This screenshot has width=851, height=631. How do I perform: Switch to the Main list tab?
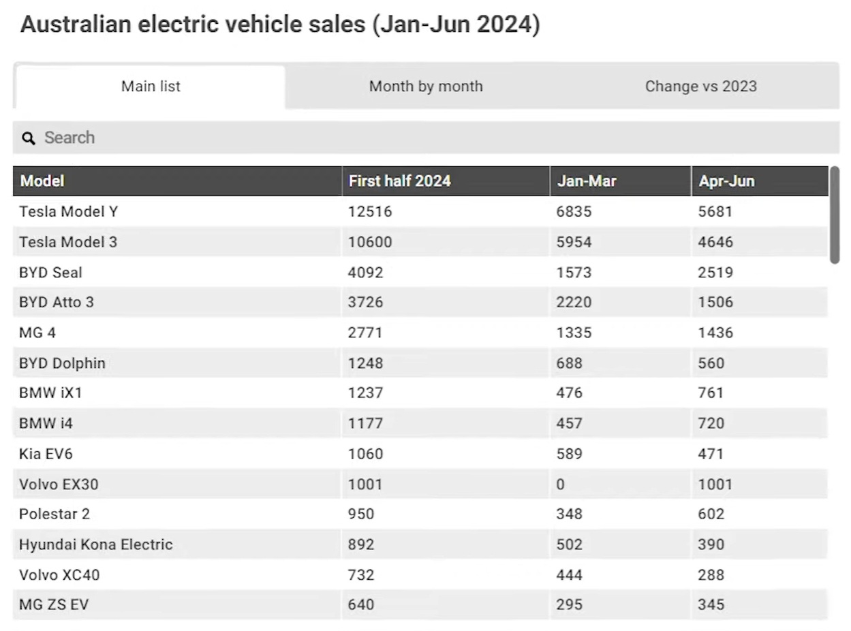point(151,87)
